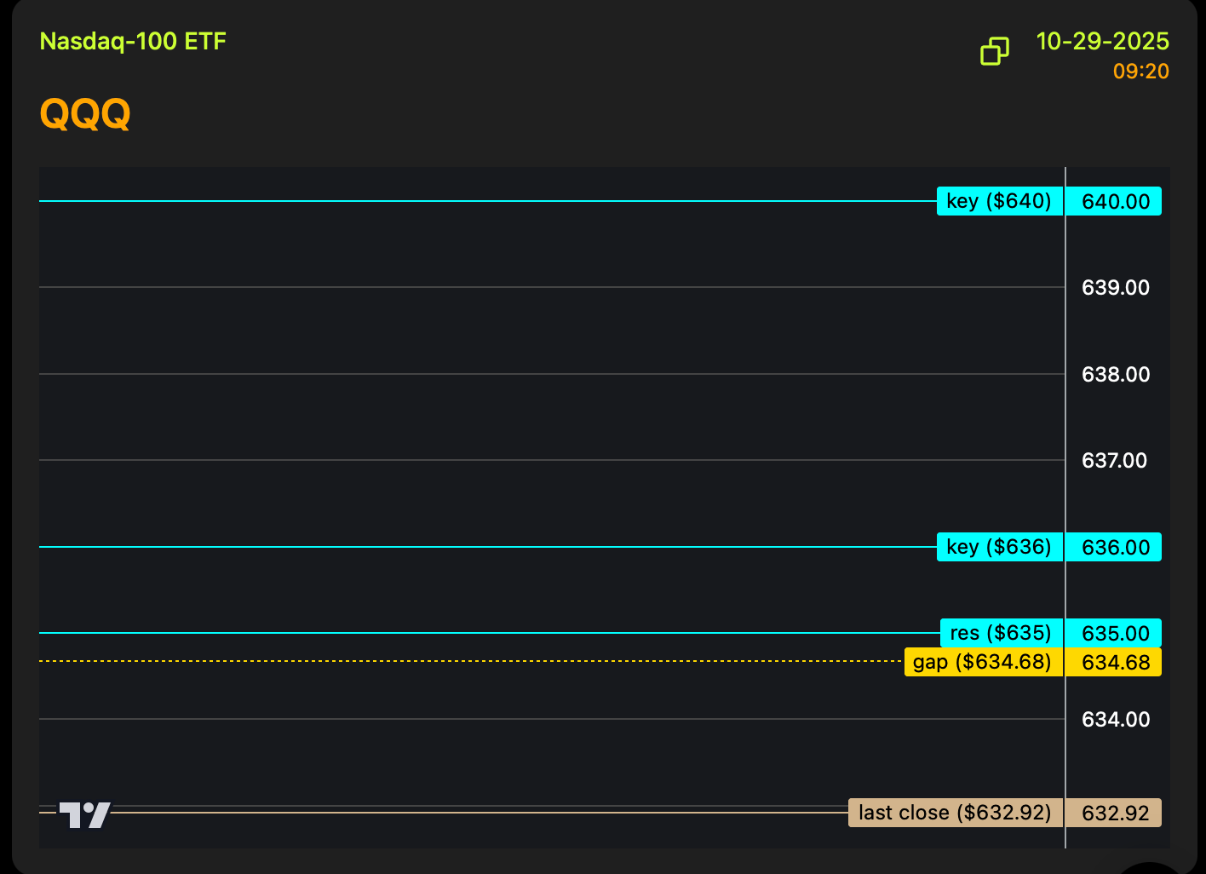Select the yellow gap ($634.68) label

[x=983, y=662]
